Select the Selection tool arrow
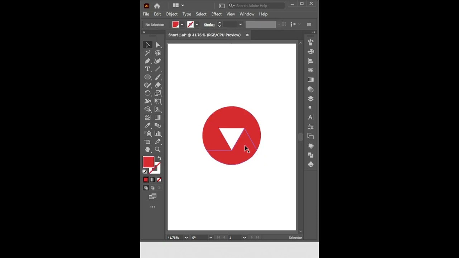Screen dimensions: 459x258 coord(148,45)
